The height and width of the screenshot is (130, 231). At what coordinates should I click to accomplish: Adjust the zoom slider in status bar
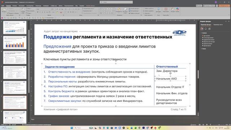(x=219, y=125)
